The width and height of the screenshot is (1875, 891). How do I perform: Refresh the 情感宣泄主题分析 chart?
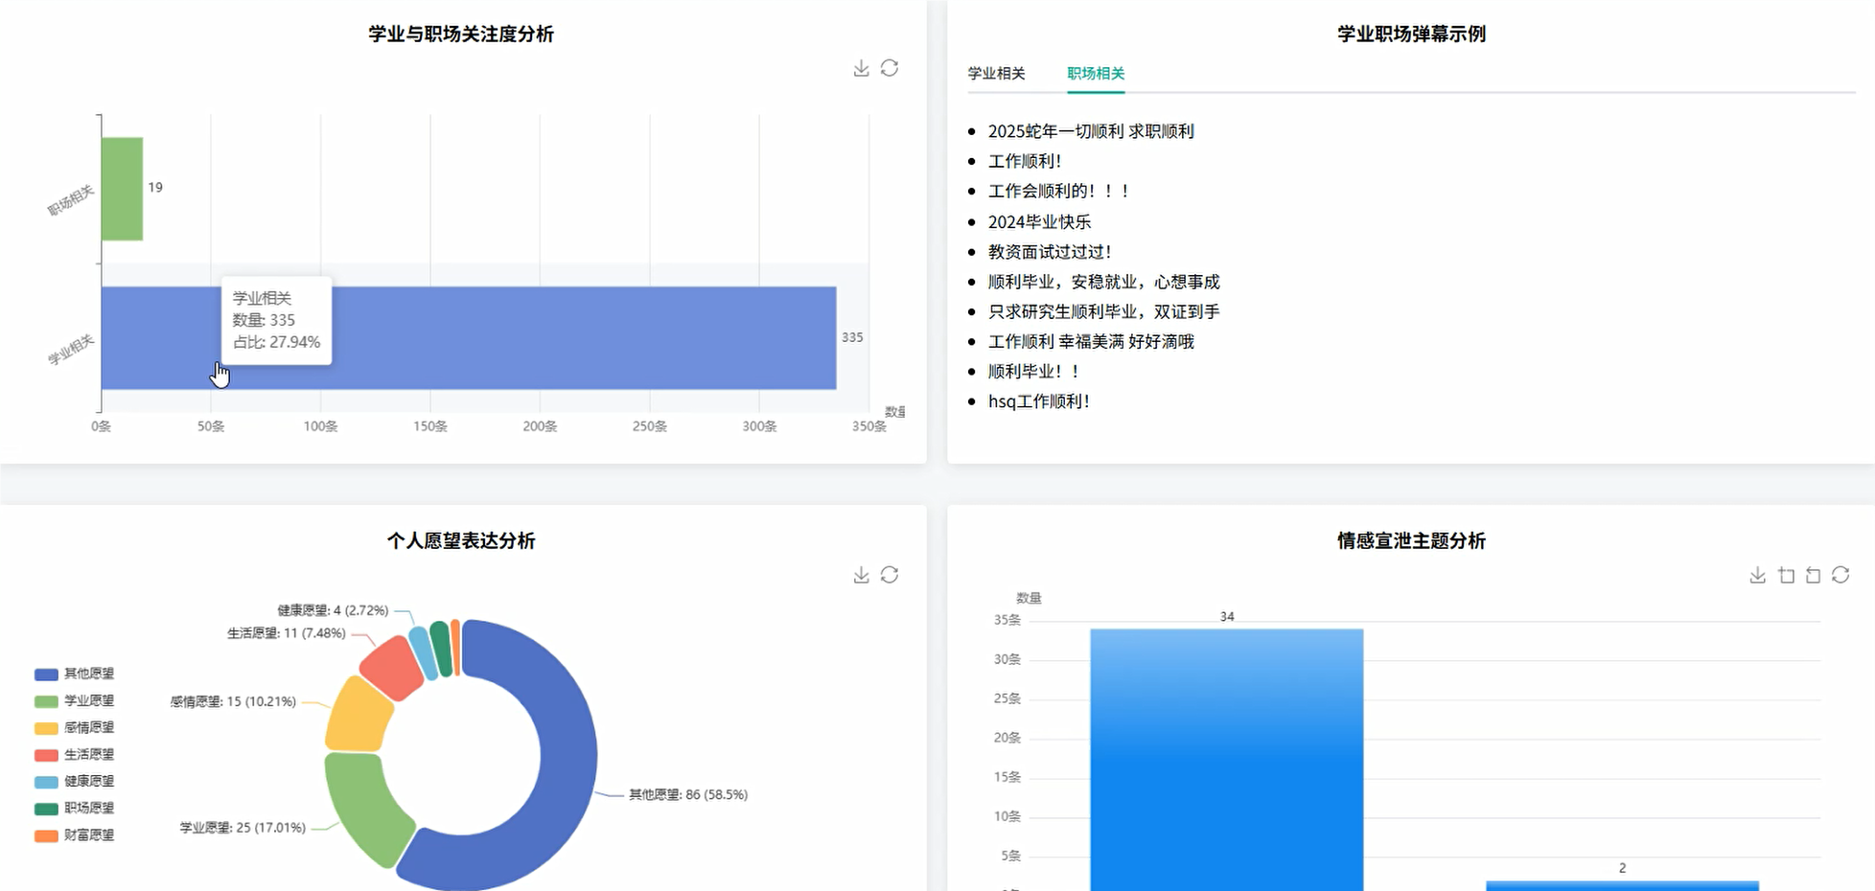pyautogui.click(x=1840, y=574)
